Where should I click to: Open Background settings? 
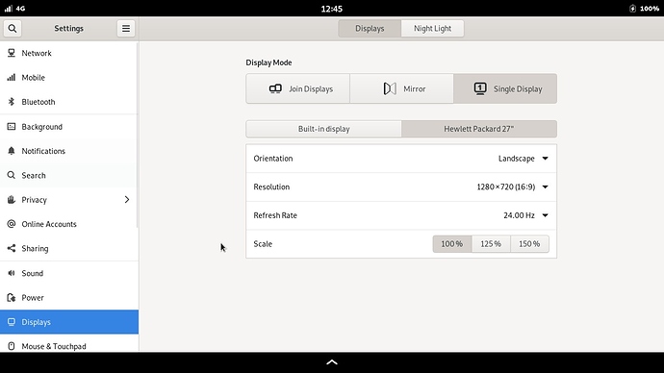coord(68,127)
